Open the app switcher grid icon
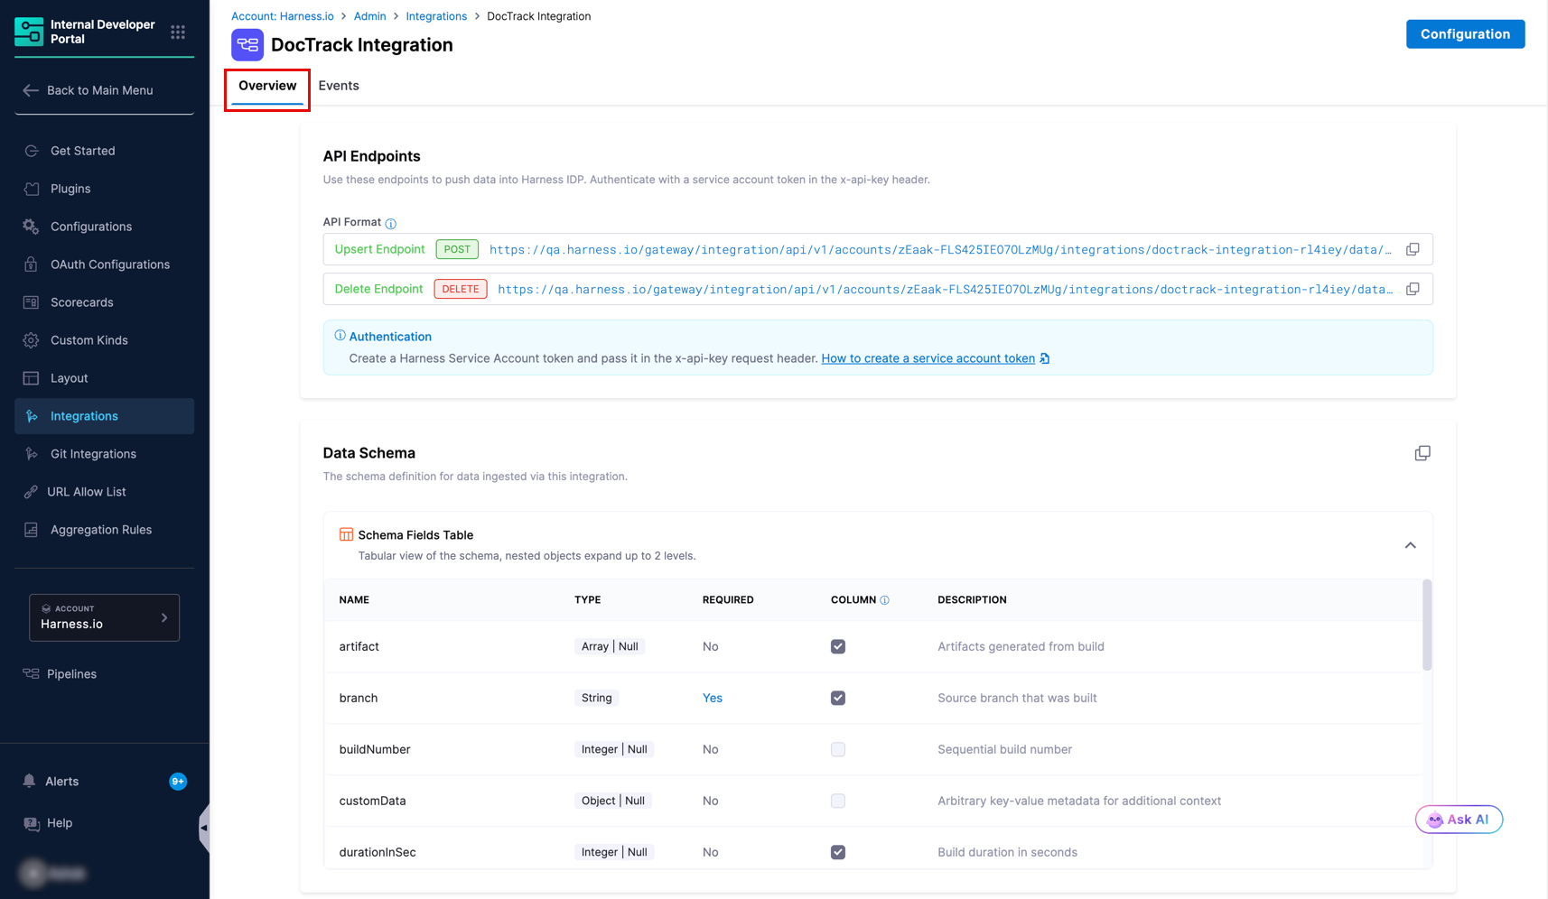 [178, 32]
